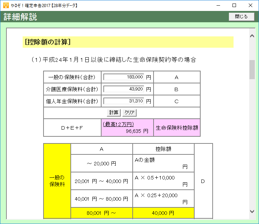Viewport: 259px width, 224px height.
Task: Click the 閉じる button
Action: coord(241,17)
